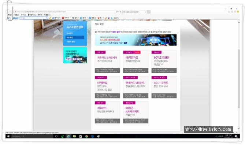
Task: Open the 현대카드 M포인트 discount card
Action: click(136, 87)
